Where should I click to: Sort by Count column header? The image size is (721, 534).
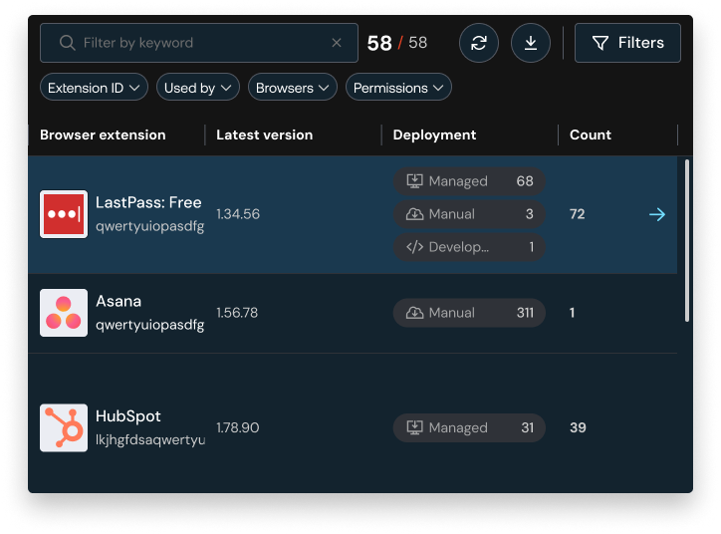(591, 134)
